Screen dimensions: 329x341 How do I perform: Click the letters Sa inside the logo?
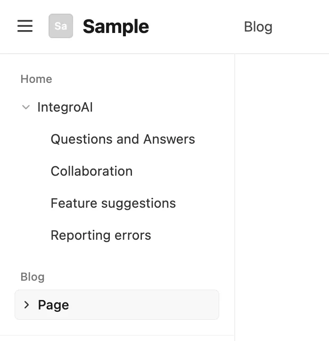61,26
